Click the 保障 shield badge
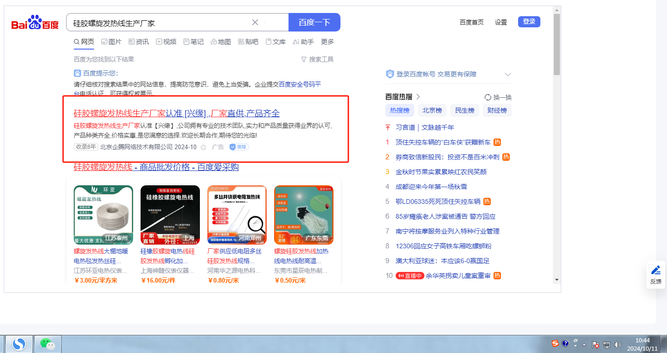Viewport: 667px width, 353px height. click(x=239, y=147)
